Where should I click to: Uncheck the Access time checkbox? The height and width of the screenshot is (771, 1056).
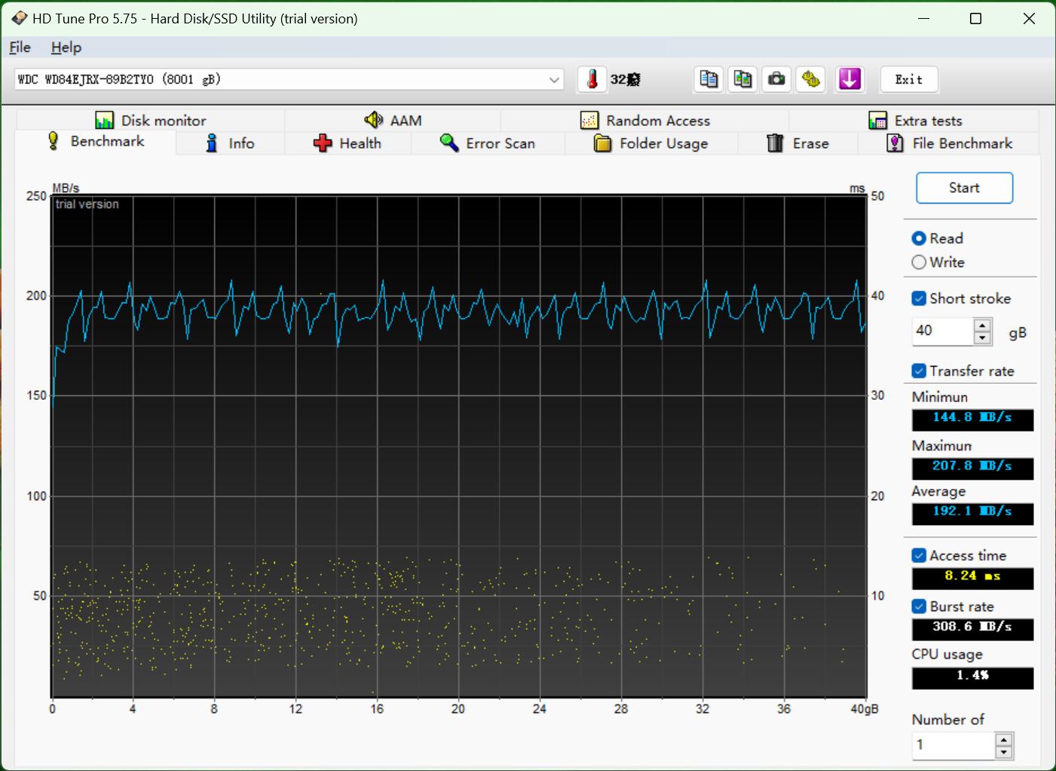pyautogui.click(x=919, y=556)
